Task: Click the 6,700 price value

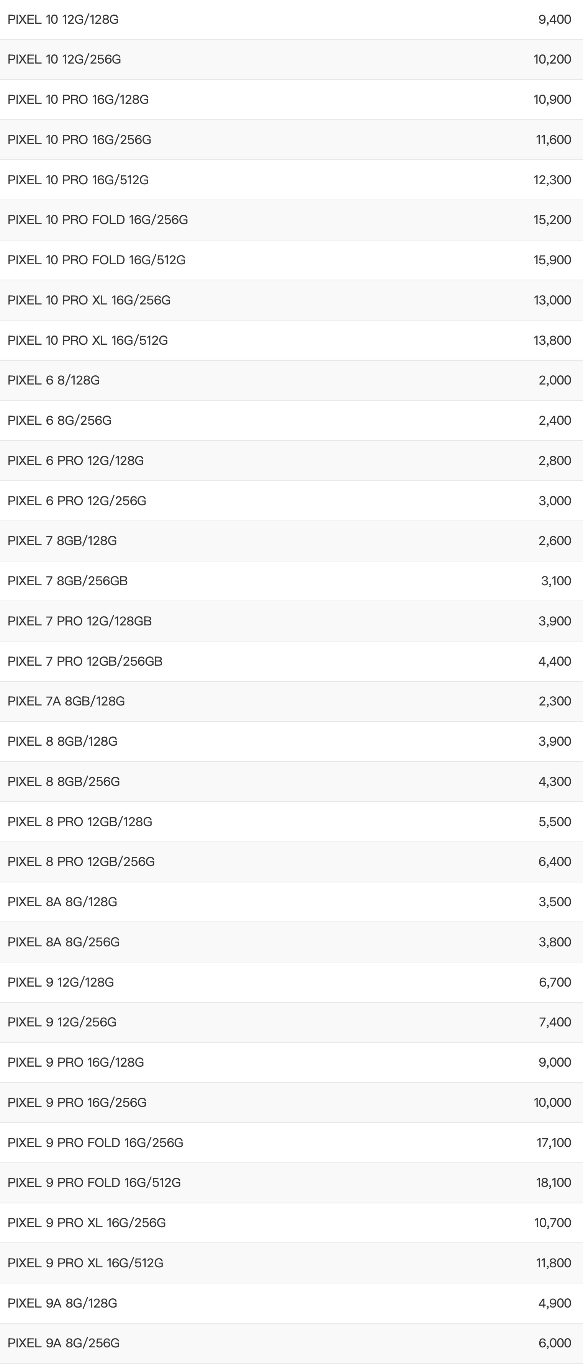Action: (x=554, y=982)
